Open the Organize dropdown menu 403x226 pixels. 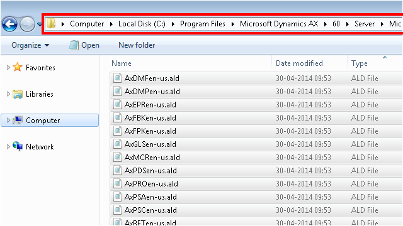tap(30, 45)
